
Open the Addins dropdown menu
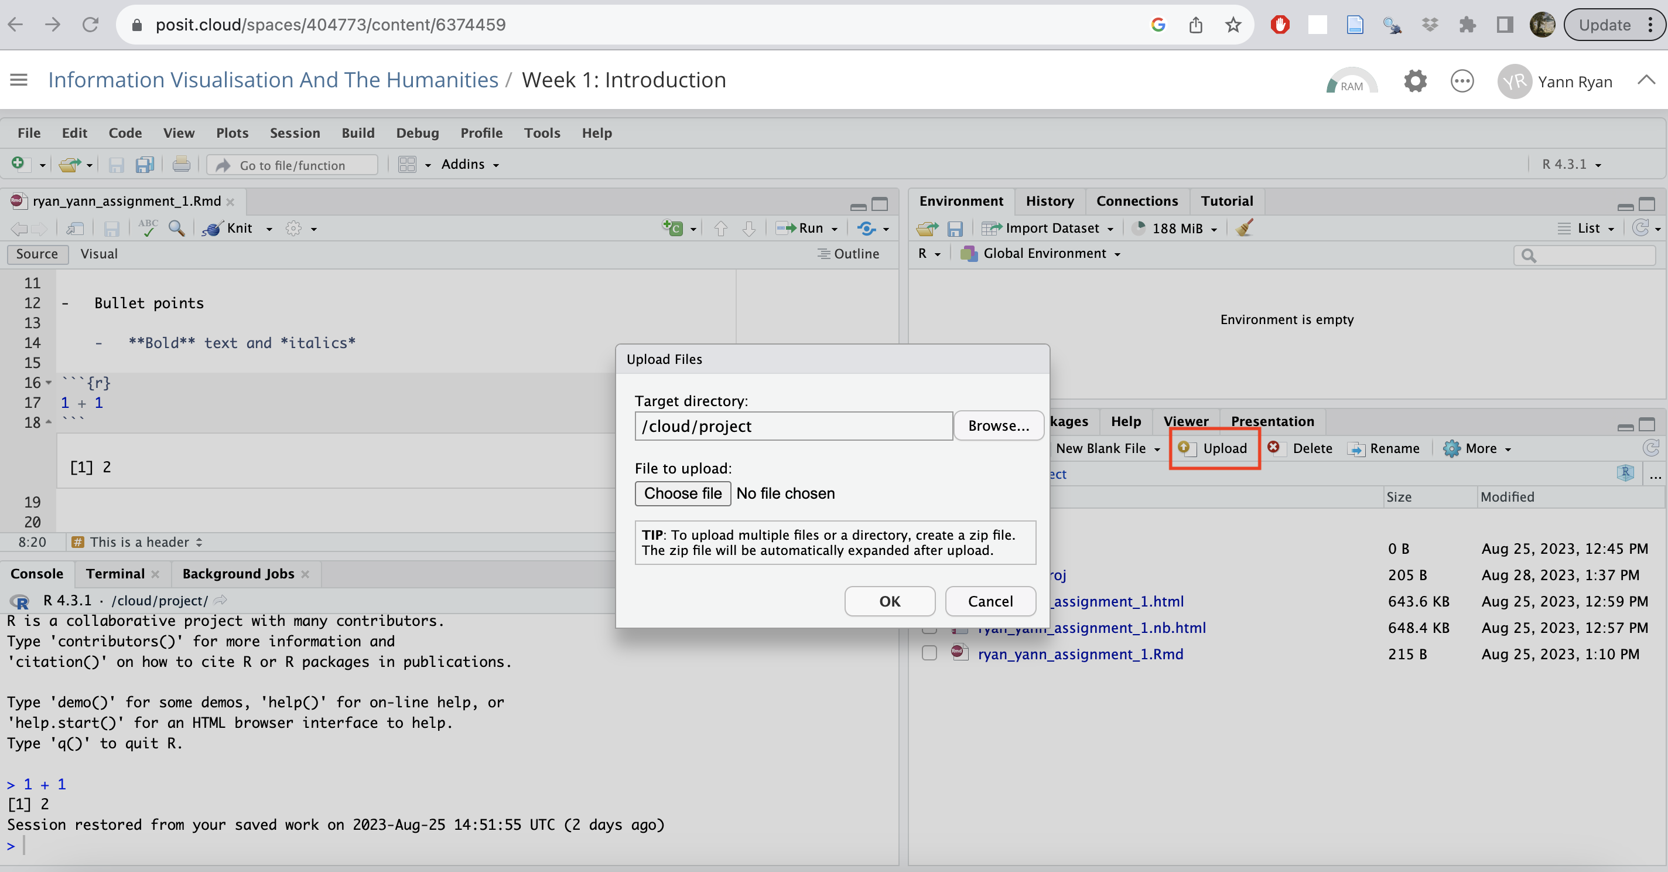click(x=470, y=165)
